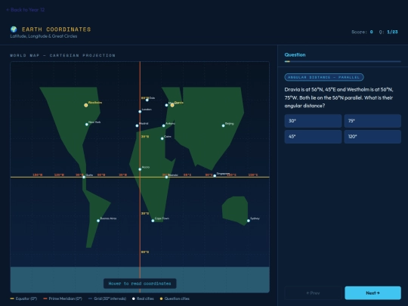
Task: Click the New York city marker
Action: point(87,125)
